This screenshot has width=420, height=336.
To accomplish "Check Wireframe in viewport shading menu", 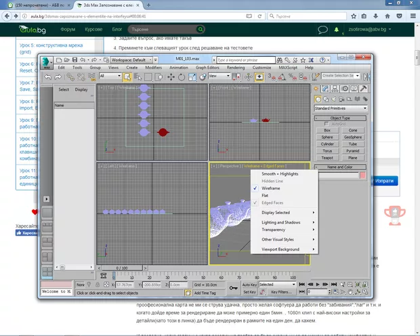I will (271, 188).
